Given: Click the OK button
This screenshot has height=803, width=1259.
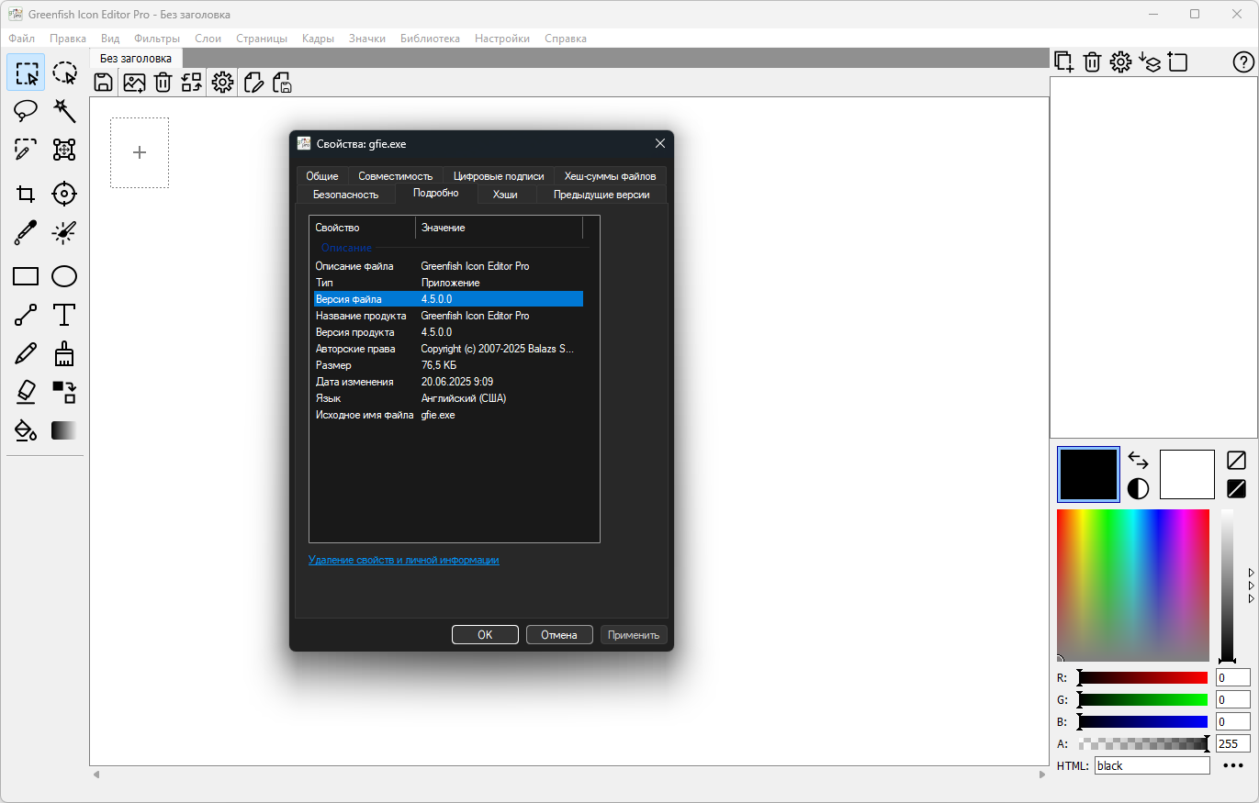Looking at the screenshot, I should pyautogui.click(x=485, y=635).
